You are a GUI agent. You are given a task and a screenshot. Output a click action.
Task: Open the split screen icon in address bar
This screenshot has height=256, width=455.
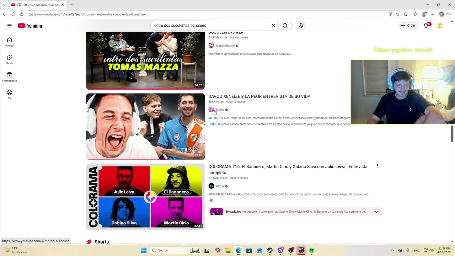click(390, 14)
